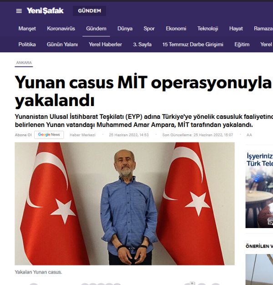Select the Gündem navigation tab
The height and width of the screenshot is (285, 273).
[x=96, y=29]
